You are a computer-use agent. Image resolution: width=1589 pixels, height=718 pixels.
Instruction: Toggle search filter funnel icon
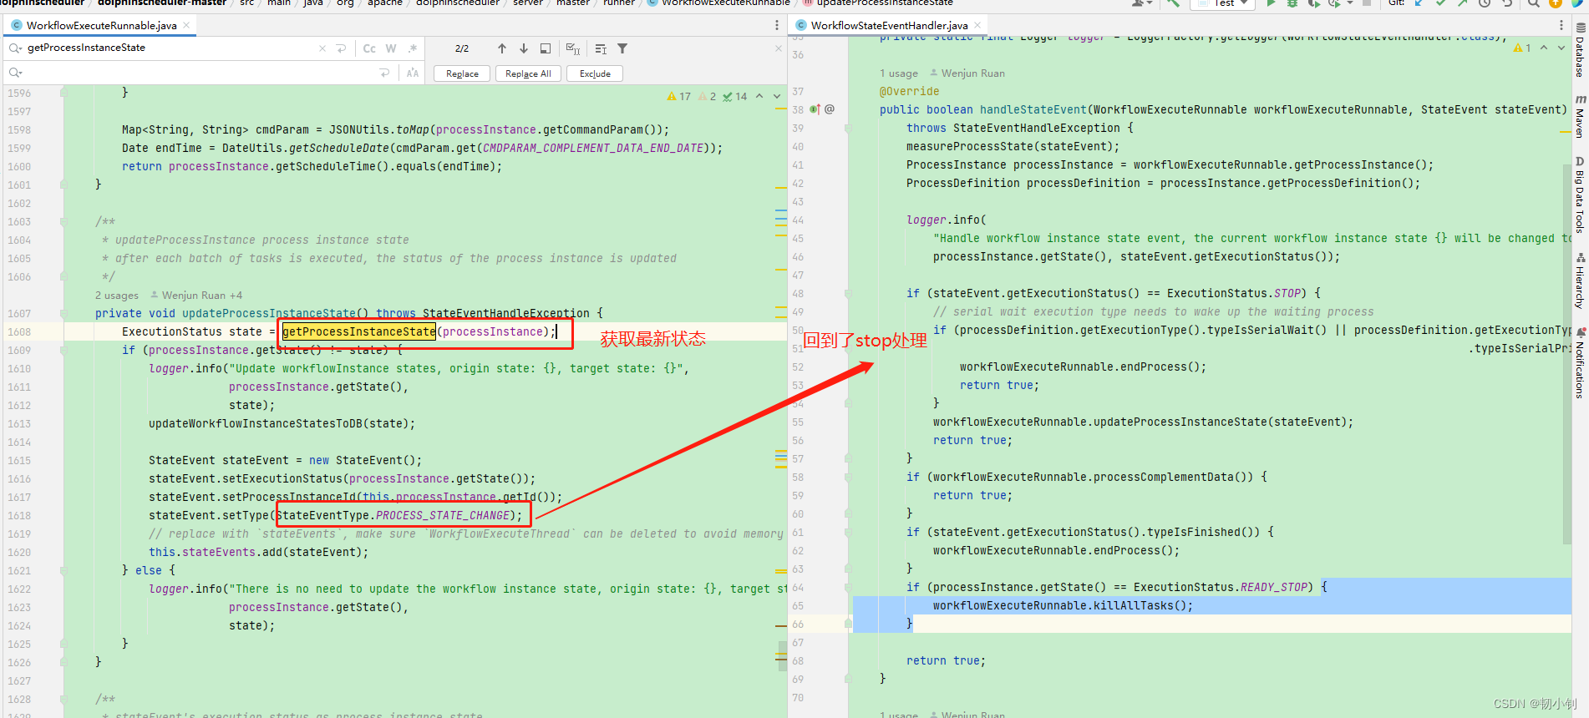tap(622, 48)
